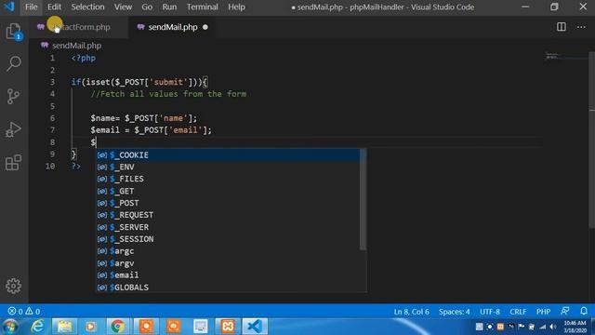
Task: Switch to Visual Studio Code taskbar icon
Action: [255, 327]
